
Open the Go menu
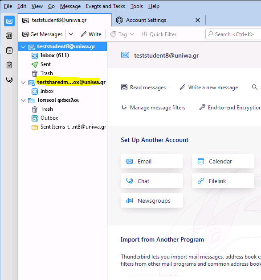point(51,6)
